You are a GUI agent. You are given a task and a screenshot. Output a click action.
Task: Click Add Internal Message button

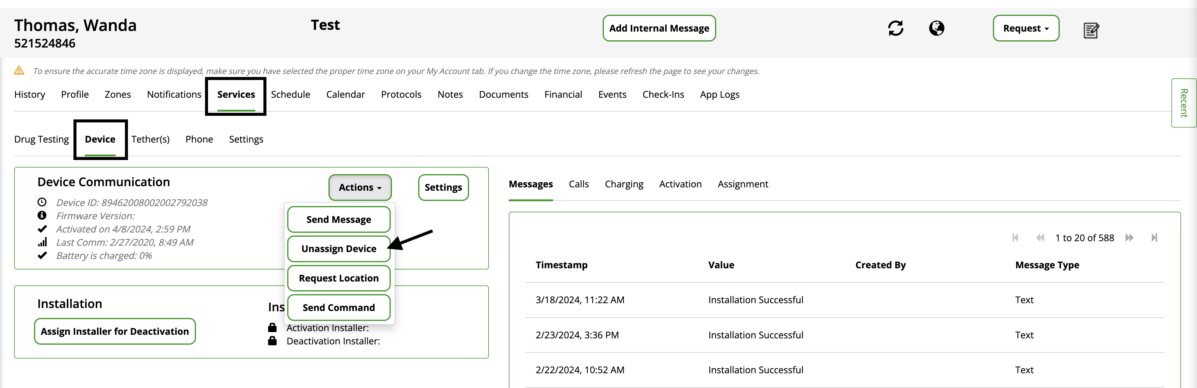(x=658, y=28)
